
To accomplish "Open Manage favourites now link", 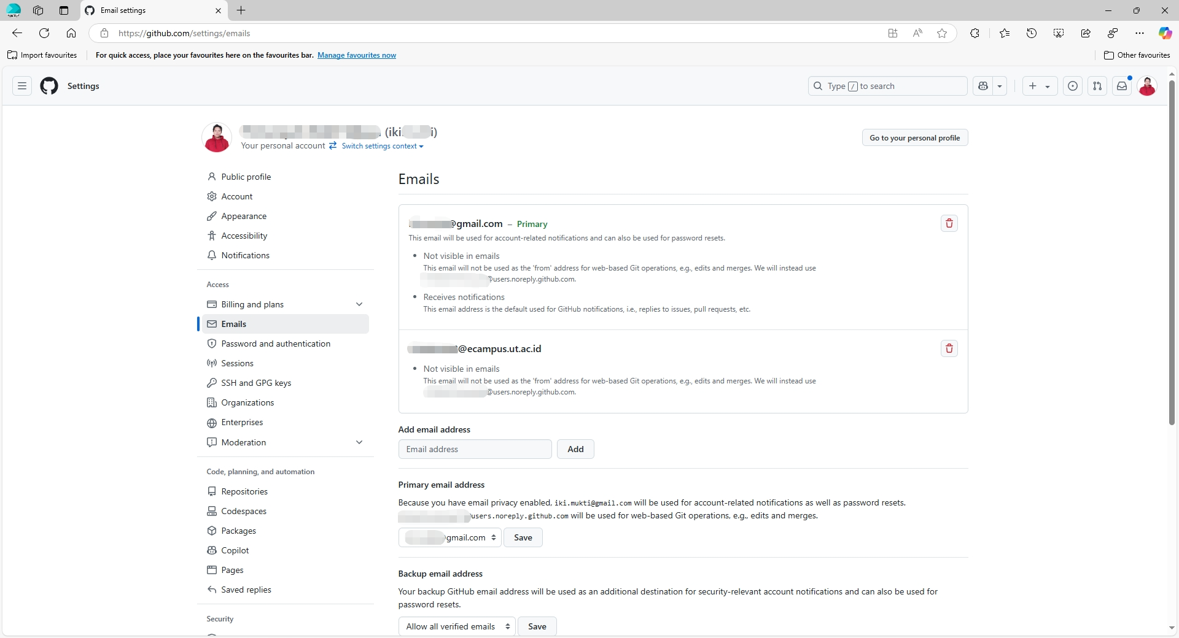I will pos(357,55).
